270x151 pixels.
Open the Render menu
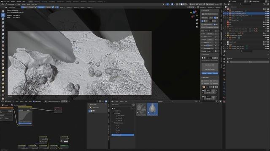click(13, 1)
